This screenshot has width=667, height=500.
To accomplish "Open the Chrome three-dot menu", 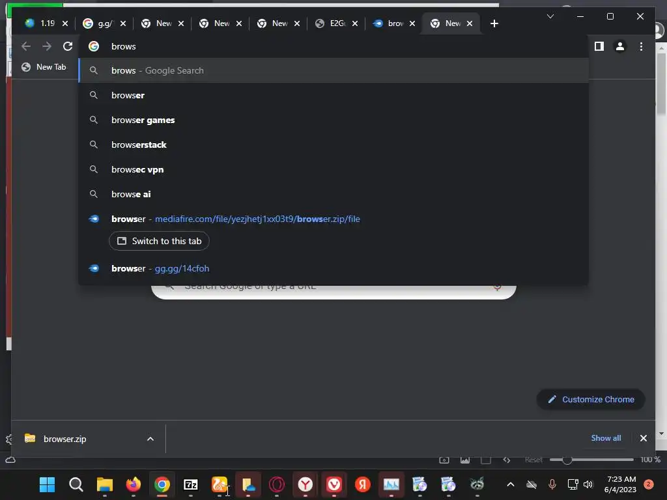I will click(x=641, y=46).
